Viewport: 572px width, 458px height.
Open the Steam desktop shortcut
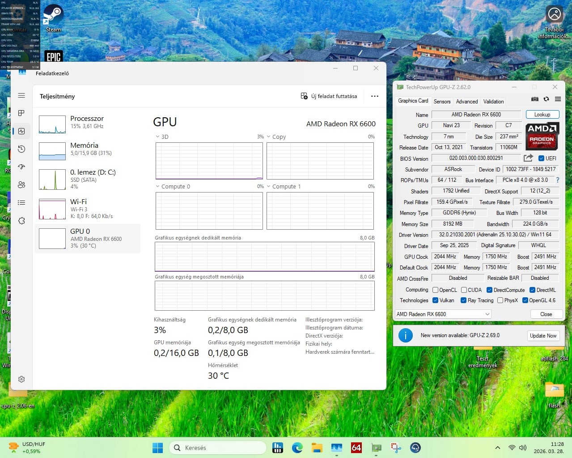[x=53, y=18]
